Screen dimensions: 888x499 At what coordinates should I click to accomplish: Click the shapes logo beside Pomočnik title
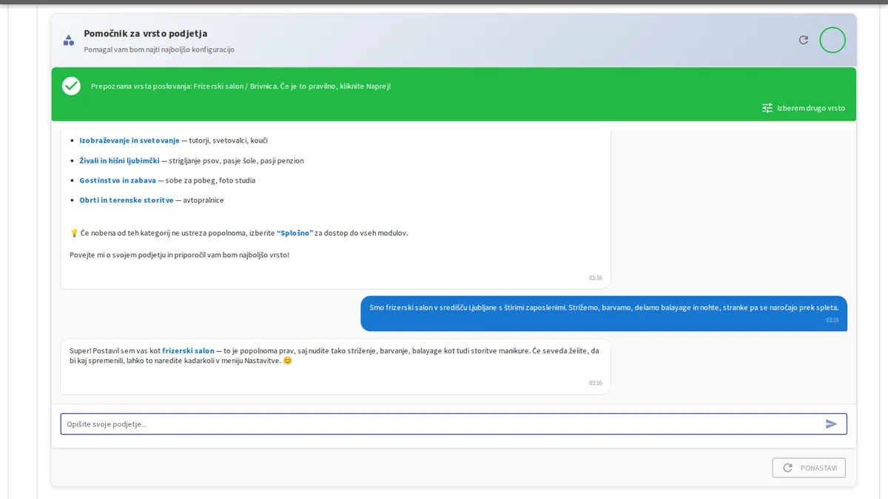click(68, 41)
